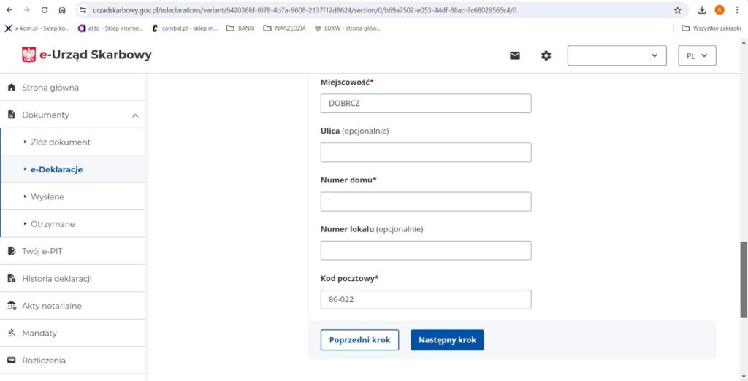748x381 pixels.
Task: Go to browser home icon
Action: [x=62, y=10]
